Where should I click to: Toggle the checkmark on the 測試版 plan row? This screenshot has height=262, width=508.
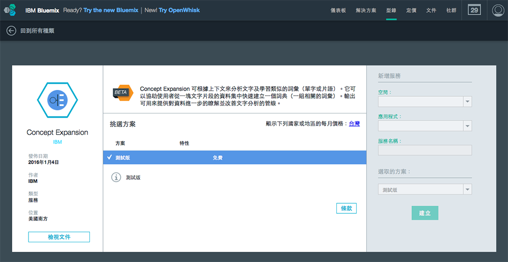coord(110,158)
